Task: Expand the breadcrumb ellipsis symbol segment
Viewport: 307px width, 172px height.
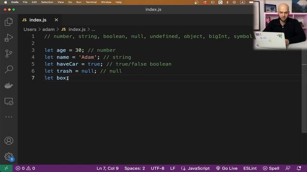Action: [x=94, y=30]
